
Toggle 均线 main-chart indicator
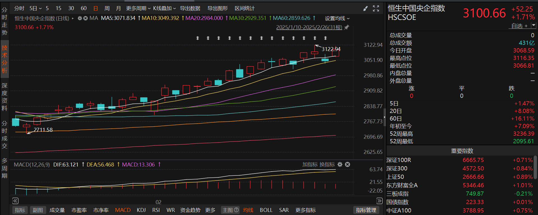248,210
